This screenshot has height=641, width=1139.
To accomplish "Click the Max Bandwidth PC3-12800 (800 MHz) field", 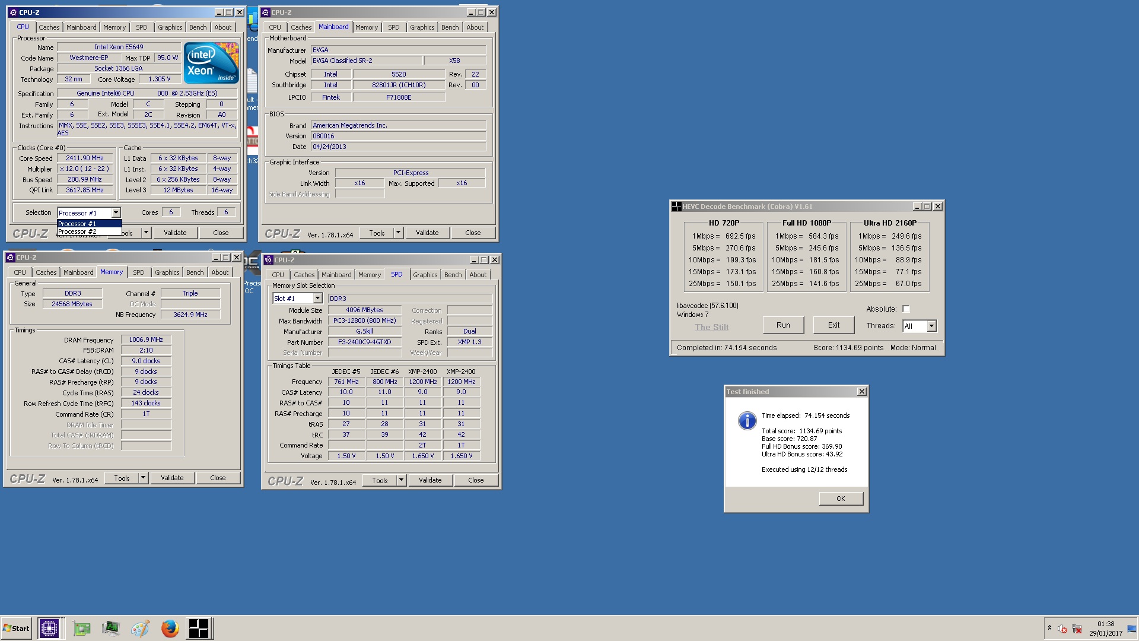I will (x=364, y=320).
